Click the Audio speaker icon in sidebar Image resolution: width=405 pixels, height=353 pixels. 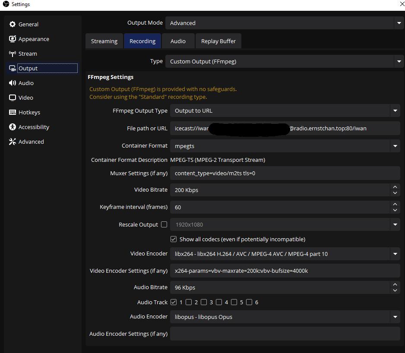pyautogui.click(x=13, y=83)
